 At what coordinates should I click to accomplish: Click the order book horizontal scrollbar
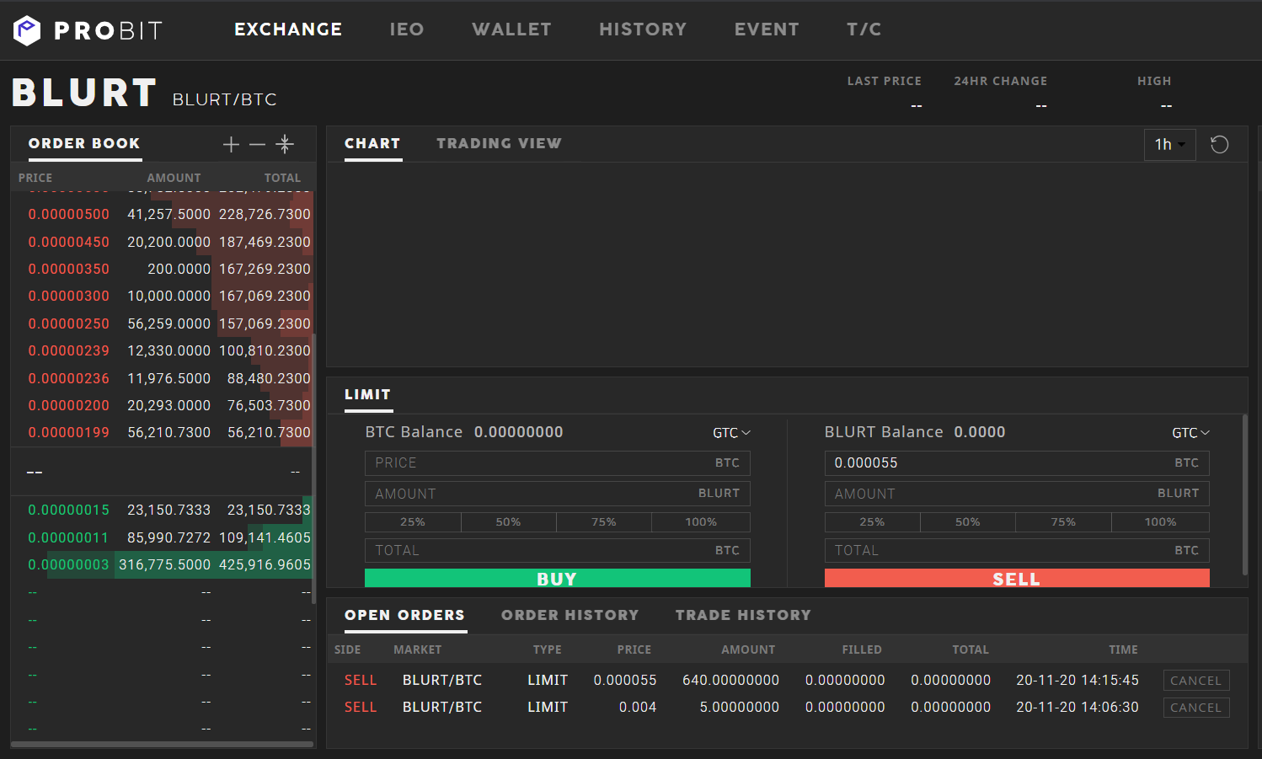[x=162, y=745]
